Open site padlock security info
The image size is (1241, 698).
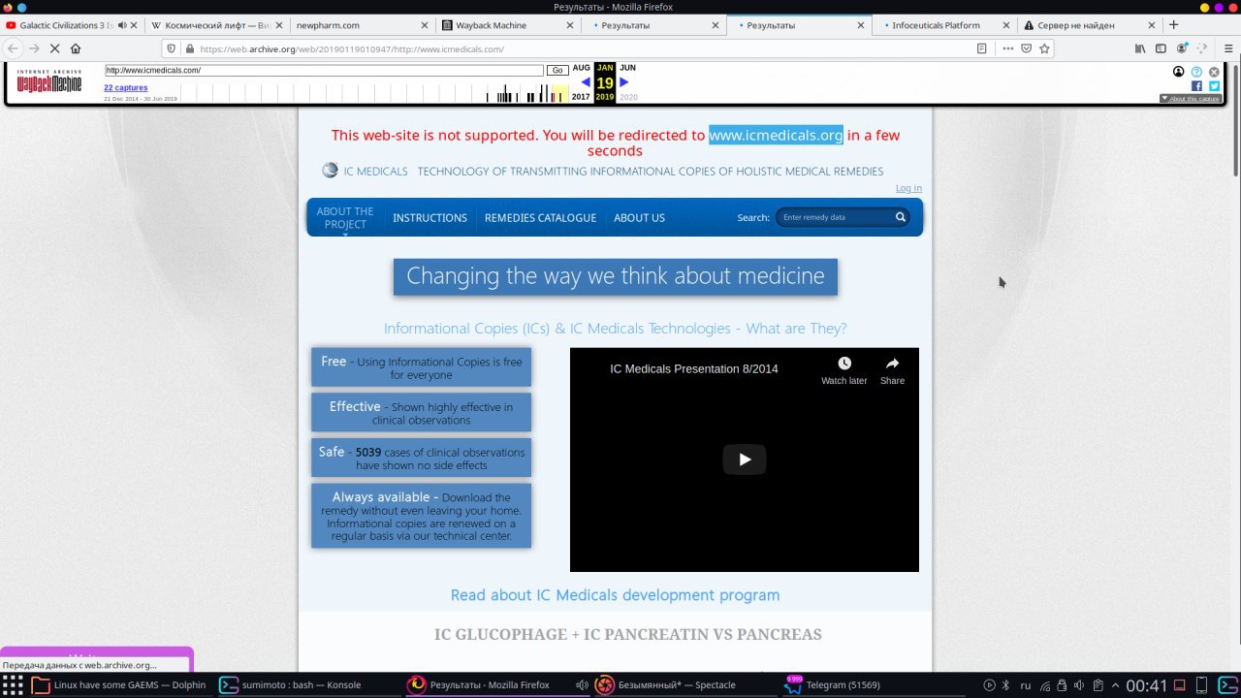(x=189, y=48)
